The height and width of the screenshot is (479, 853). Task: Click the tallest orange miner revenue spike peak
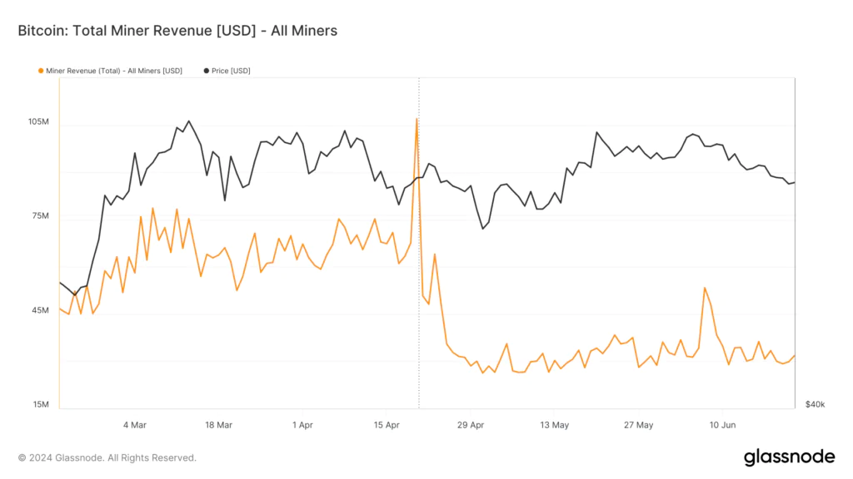pyautogui.click(x=417, y=119)
